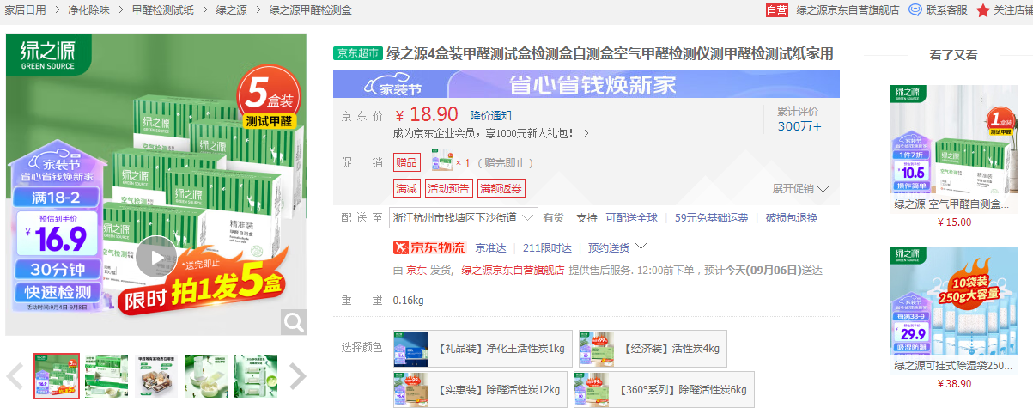Viewport: 1033px width, 408px height.
Task: Select the second product thumbnail
Action: [x=106, y=376]
